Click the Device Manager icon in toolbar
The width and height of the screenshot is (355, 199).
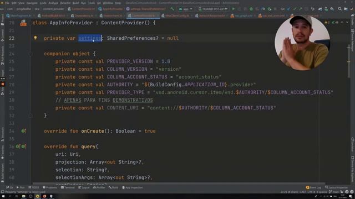[326, 9]
